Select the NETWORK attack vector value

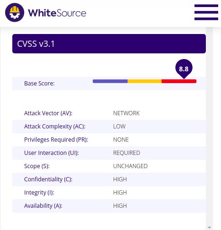point(126,113)
